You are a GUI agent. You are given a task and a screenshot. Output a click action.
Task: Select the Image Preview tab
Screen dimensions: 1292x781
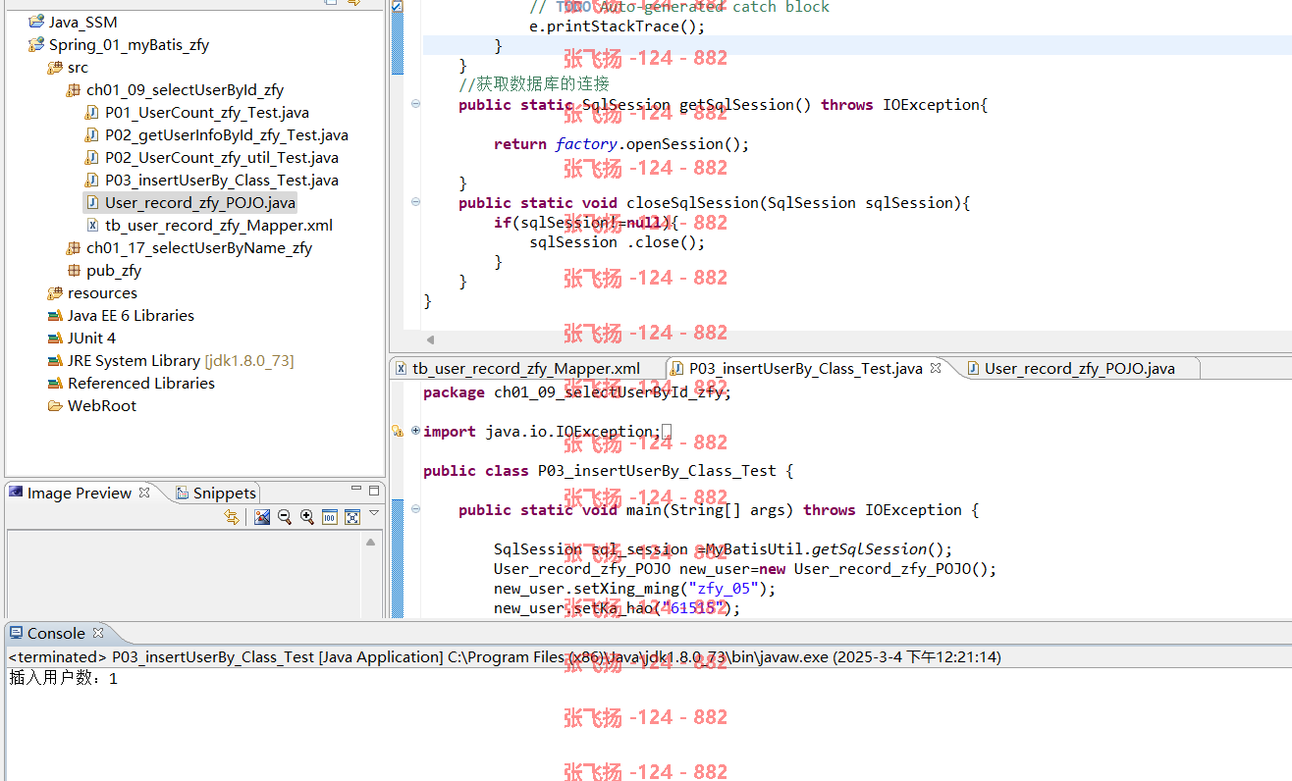click(80, 494)
